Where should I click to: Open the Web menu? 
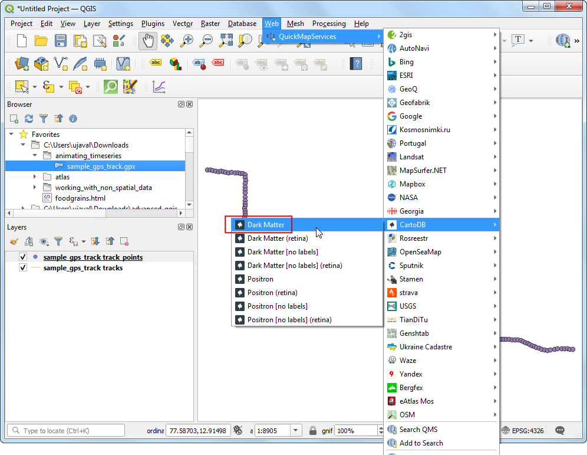click(x=272, y=24)
